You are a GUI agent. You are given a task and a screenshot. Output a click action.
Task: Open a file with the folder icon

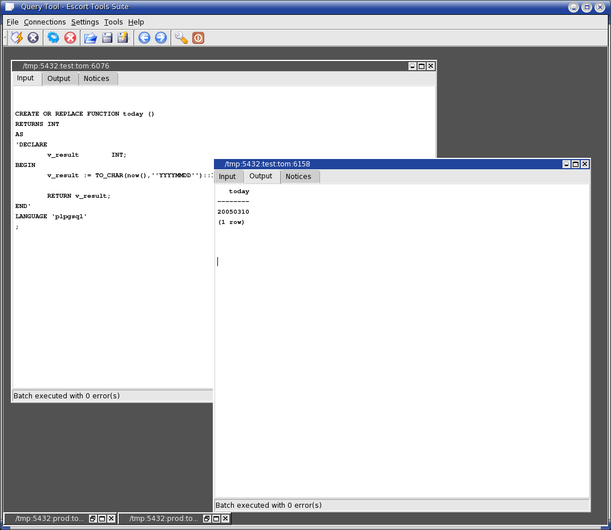[x=90, y=38]
